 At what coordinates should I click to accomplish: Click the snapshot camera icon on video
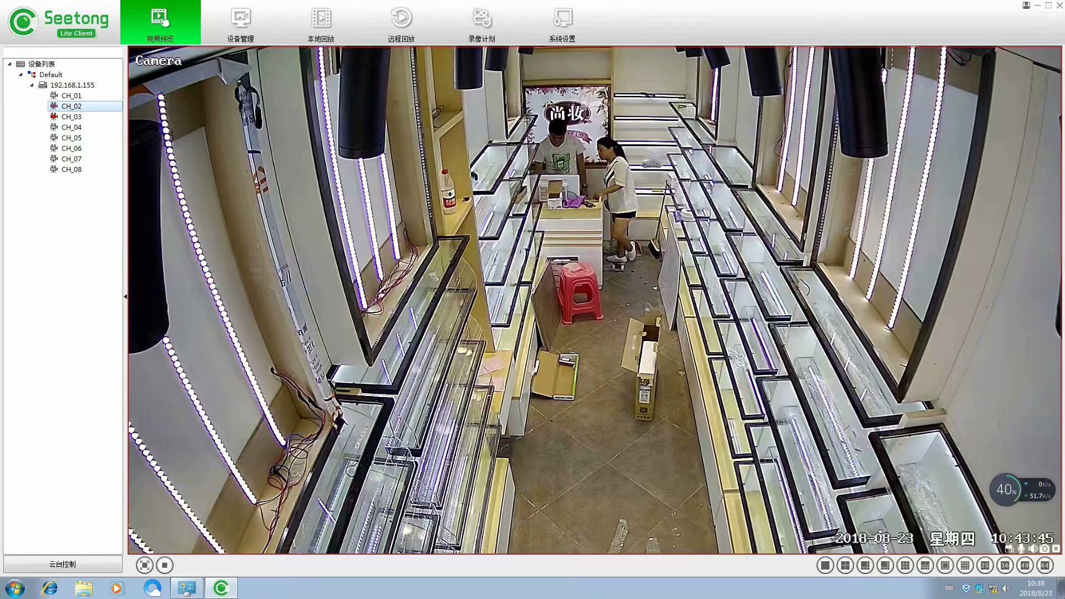pos(1044,549)
